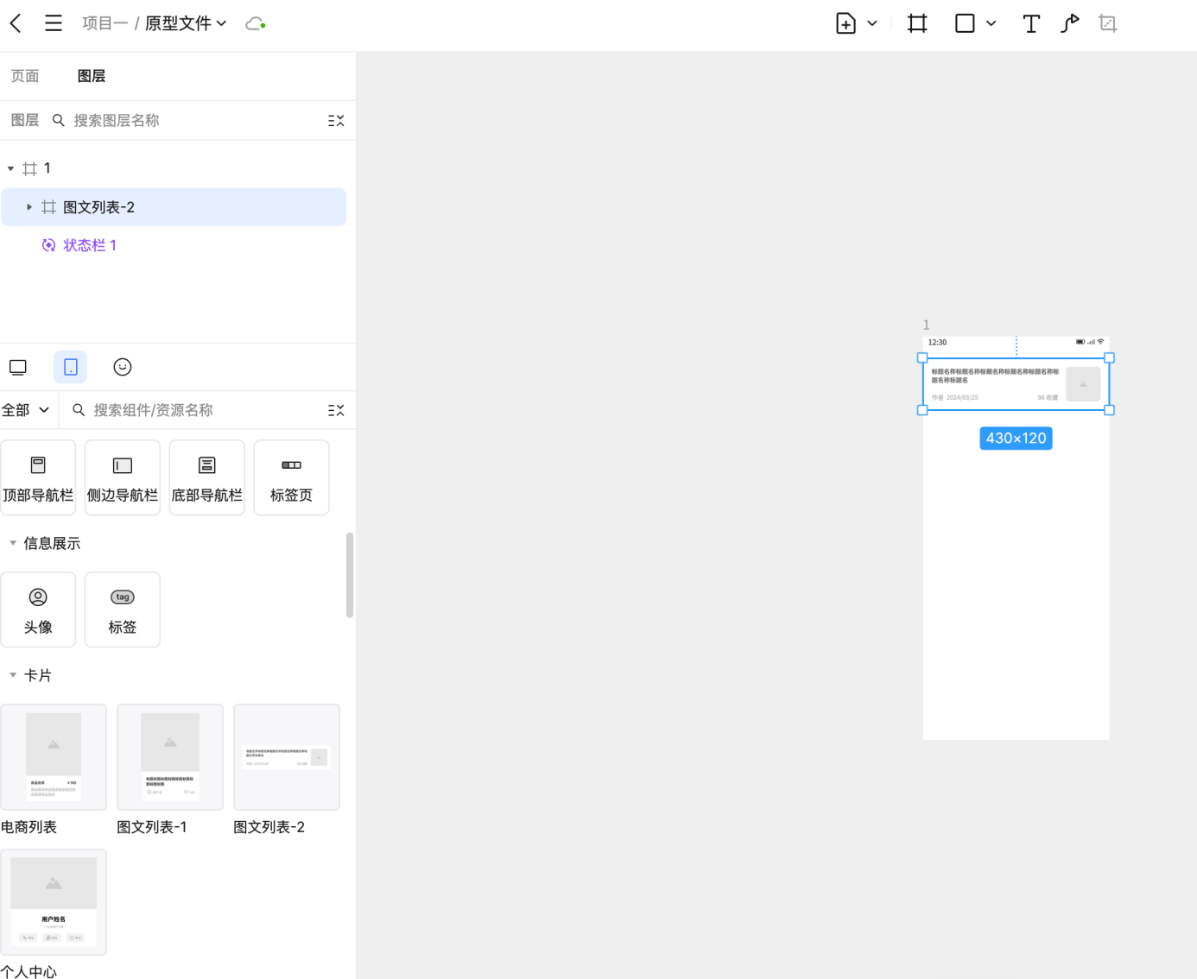
Task: Click the 项目一 breadcrumb link
Action: pyautogui.click(x=105, y=23)
